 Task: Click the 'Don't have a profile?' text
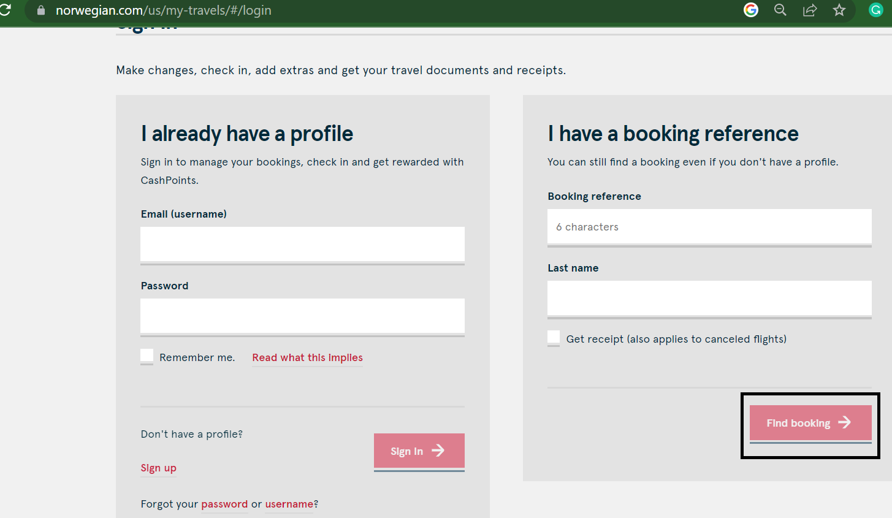(x=192, y=434)
